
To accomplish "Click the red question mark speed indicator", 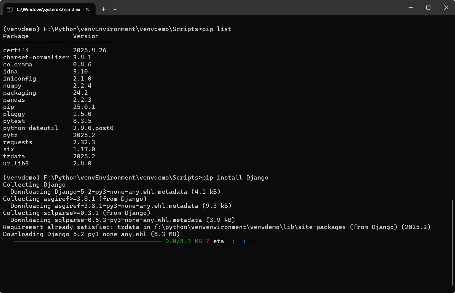I will pyautogui.click(x=208, y=241).
